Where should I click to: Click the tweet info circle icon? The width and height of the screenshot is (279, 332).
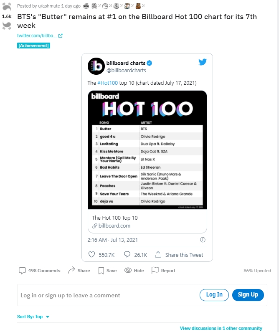(203, 240)
